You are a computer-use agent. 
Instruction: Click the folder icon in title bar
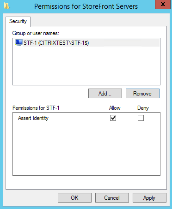(x=6, y=6)
